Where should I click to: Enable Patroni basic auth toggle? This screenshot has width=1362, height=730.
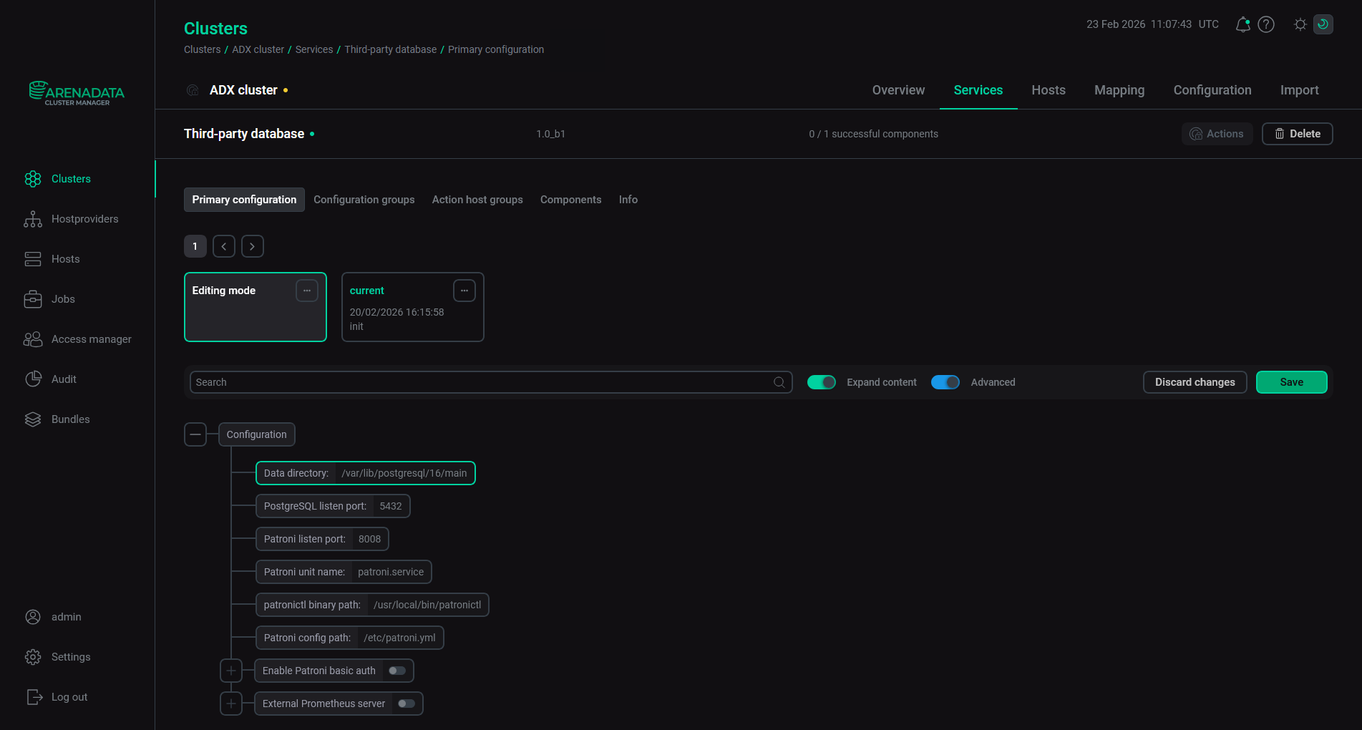coord(397,671)
